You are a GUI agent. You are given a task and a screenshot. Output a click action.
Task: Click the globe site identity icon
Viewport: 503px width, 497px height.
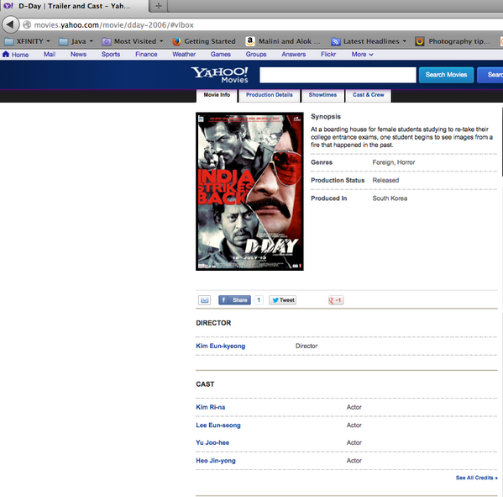27,24
